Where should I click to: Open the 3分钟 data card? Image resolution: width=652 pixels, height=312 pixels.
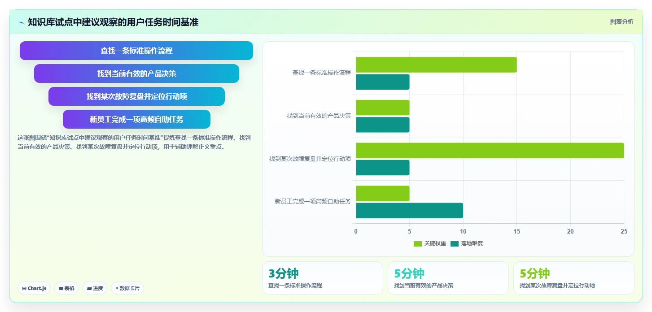coord(323,278)
